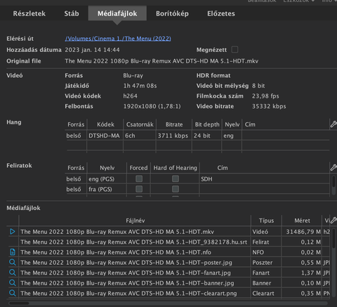Select the HDT_9382178.hu.srt subtitle file row

click(168, 242)
